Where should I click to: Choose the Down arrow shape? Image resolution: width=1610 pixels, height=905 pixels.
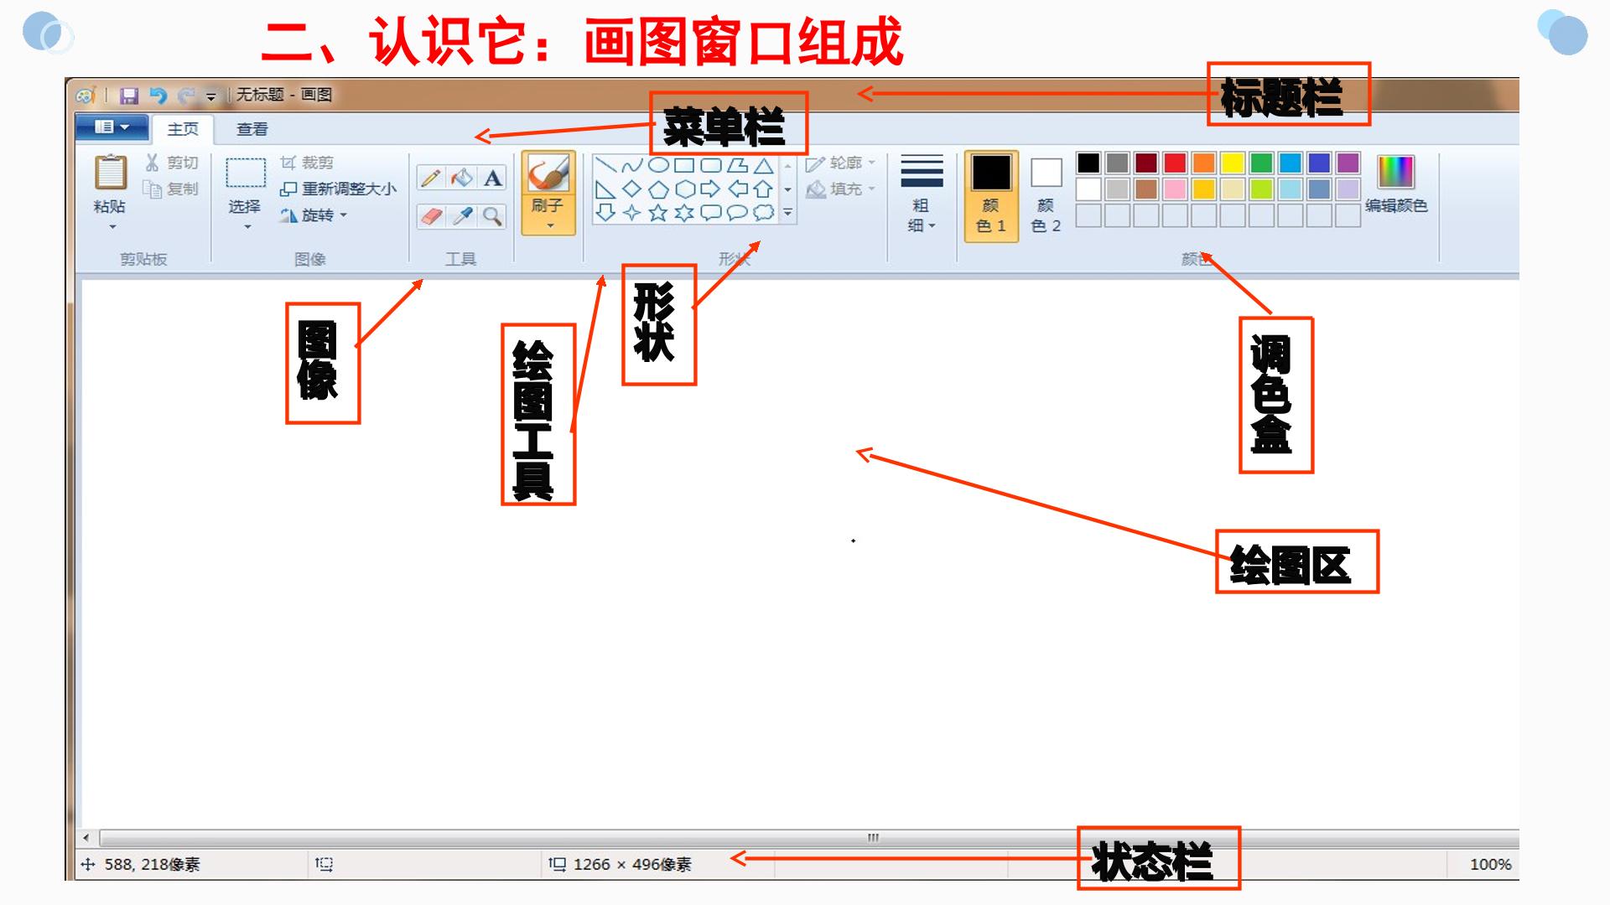point(605,213)
